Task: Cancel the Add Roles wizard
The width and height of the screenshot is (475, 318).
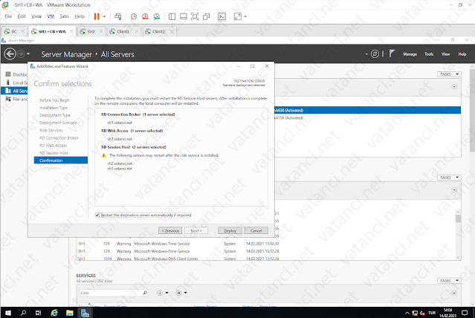Action: click(256, 231)
